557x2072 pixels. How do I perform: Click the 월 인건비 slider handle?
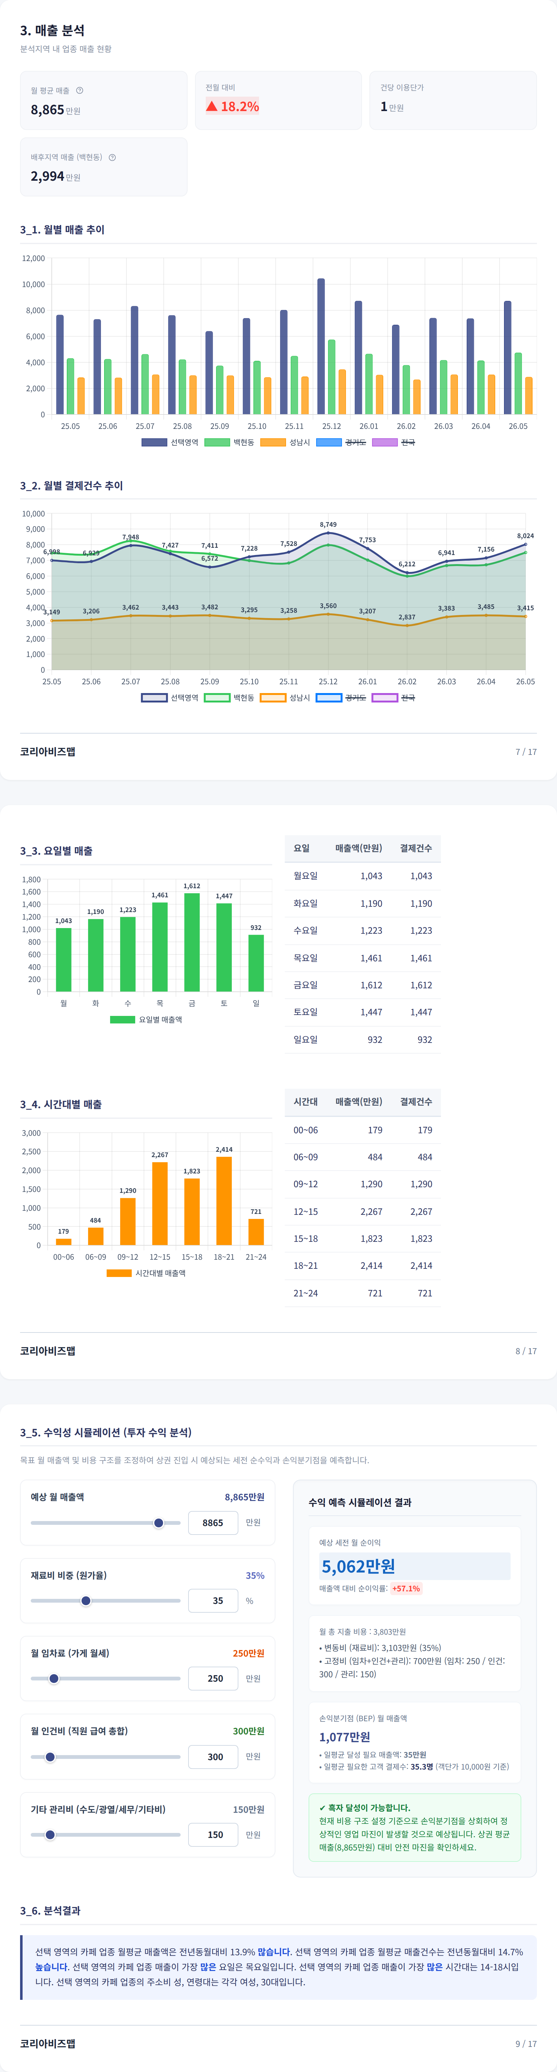tap(50, 1757)
